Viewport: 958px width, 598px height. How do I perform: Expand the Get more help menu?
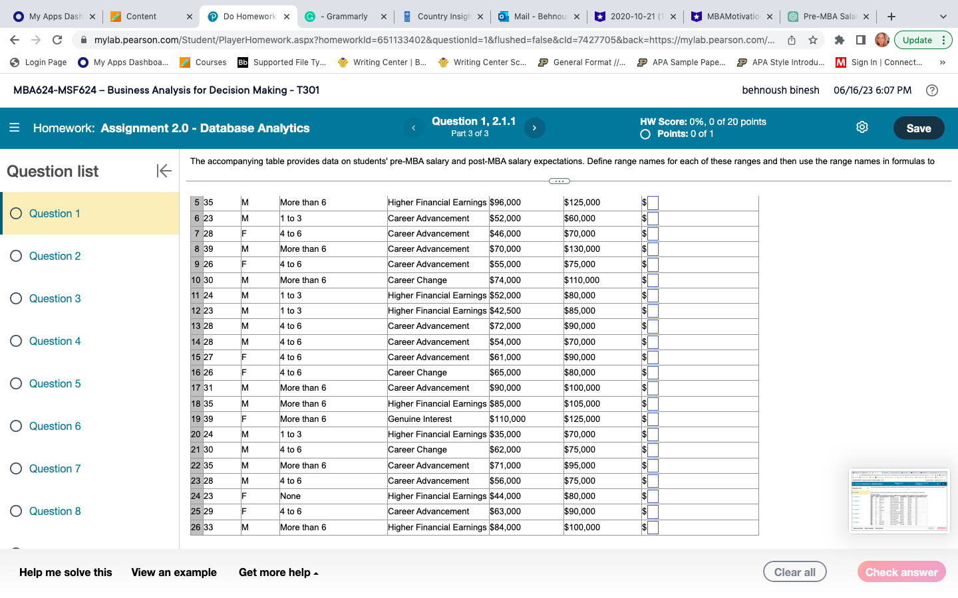click(x=278, y=572)
